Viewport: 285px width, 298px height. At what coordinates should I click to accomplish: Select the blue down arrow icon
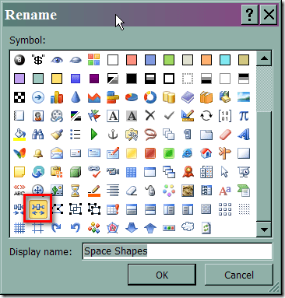pyautogui.click(x=132, y=228)
